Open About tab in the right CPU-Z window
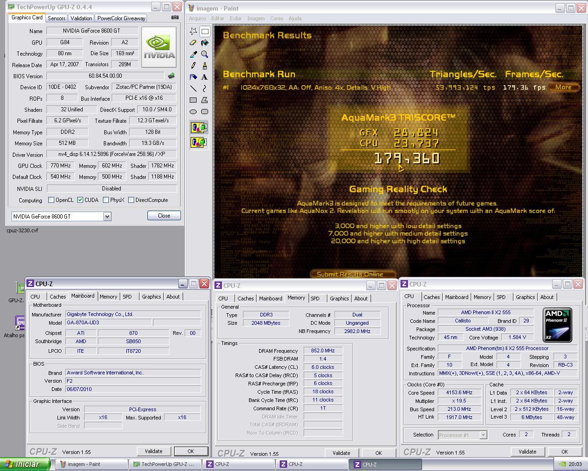The image size is (588, 471). tap(547, 297)
